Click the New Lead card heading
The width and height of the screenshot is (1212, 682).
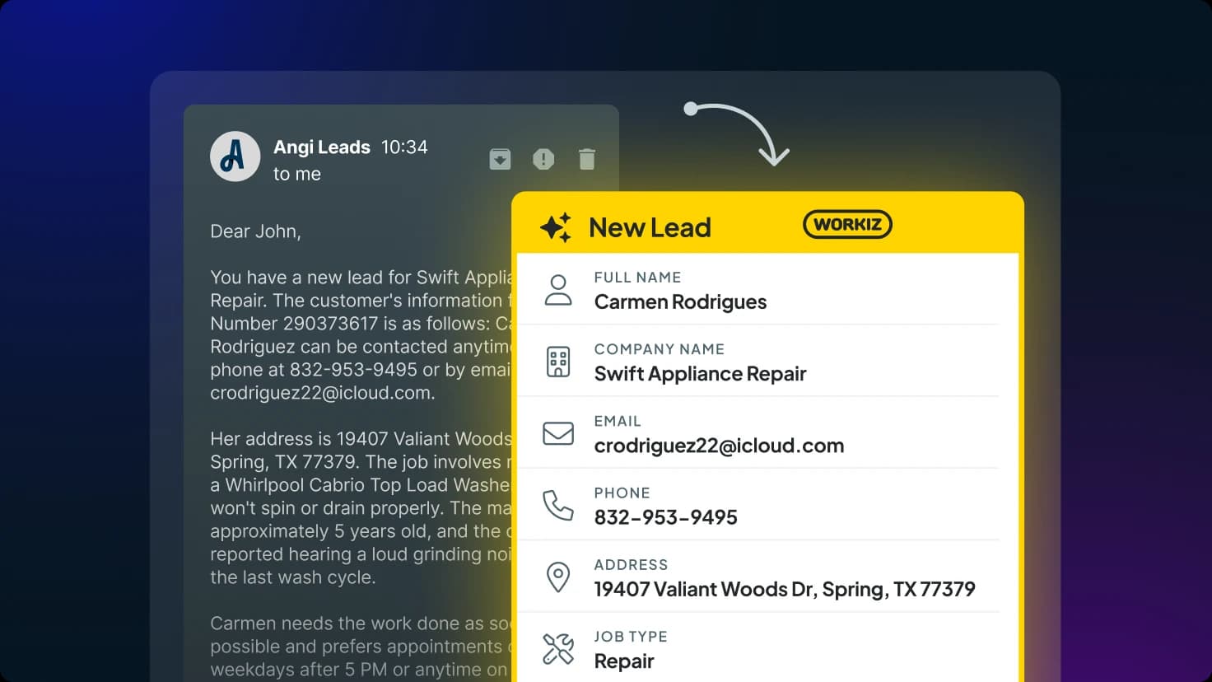tap(650, 227)
